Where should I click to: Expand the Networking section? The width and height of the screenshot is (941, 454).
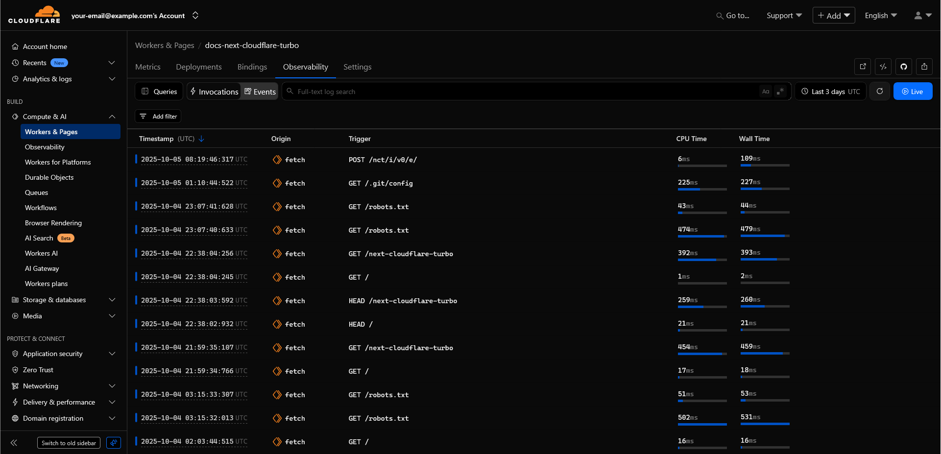112,386
